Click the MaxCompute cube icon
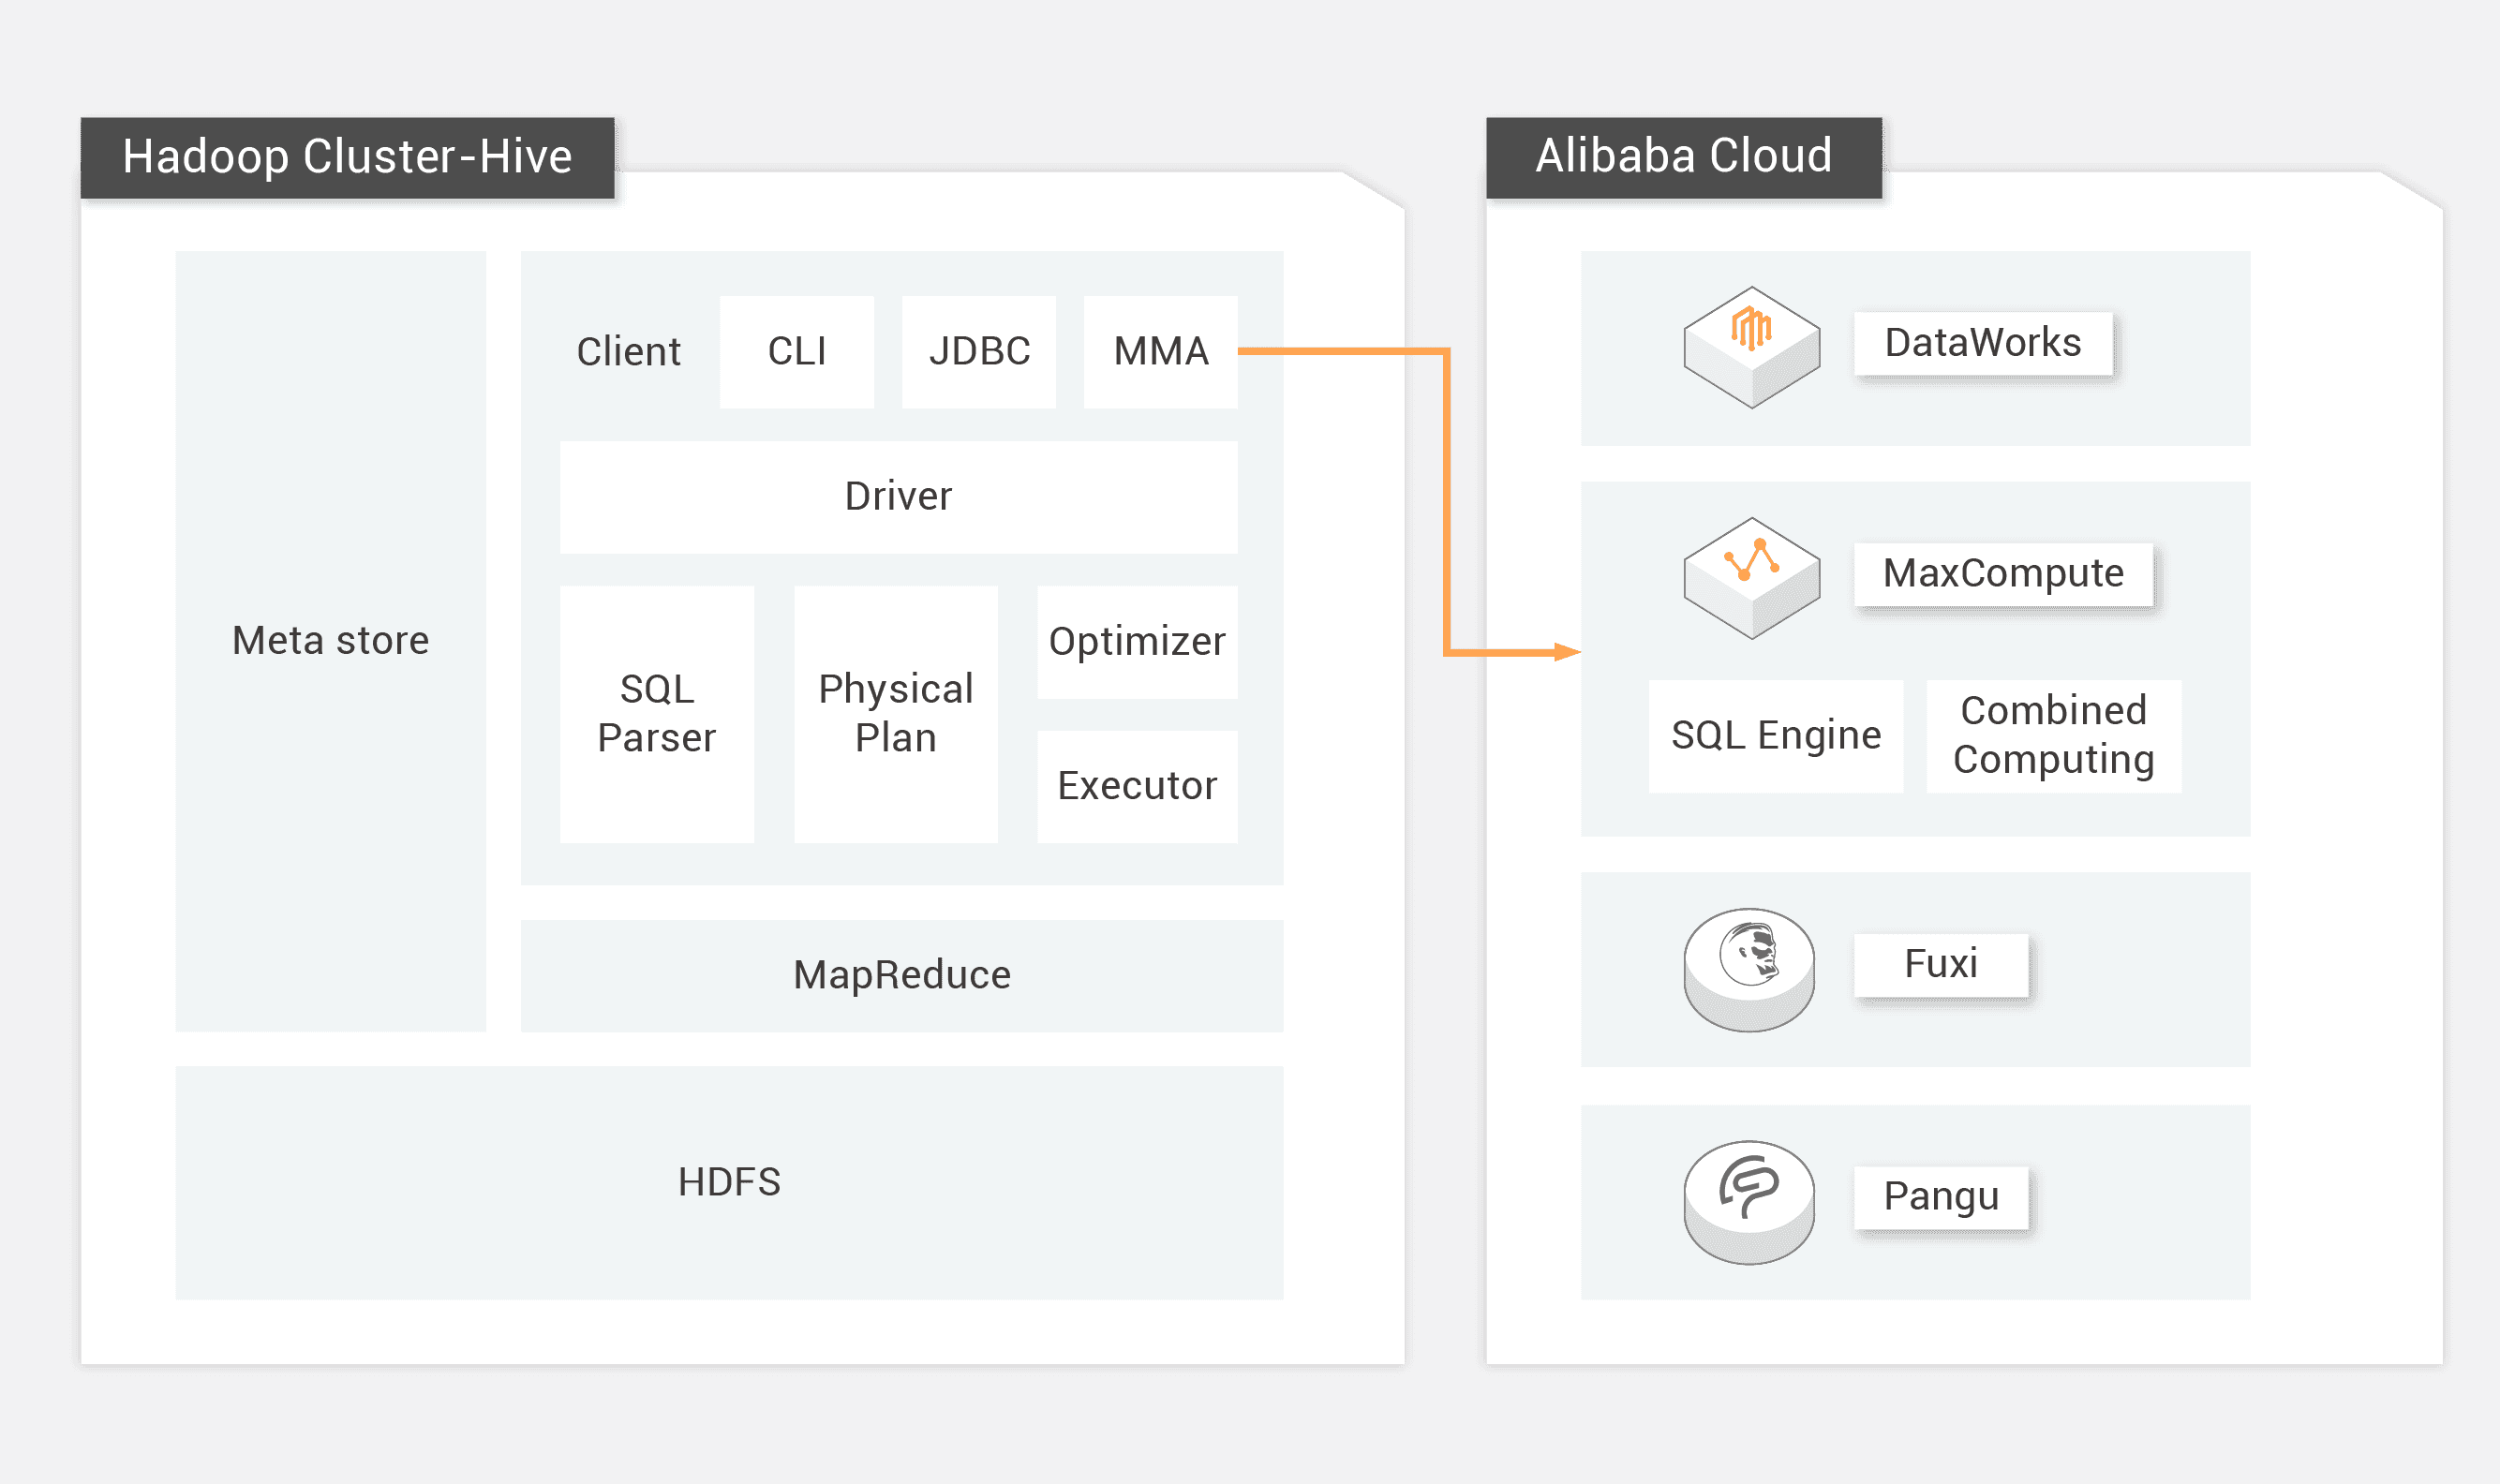2500x1484 pixels. (x=1751, y=577)
